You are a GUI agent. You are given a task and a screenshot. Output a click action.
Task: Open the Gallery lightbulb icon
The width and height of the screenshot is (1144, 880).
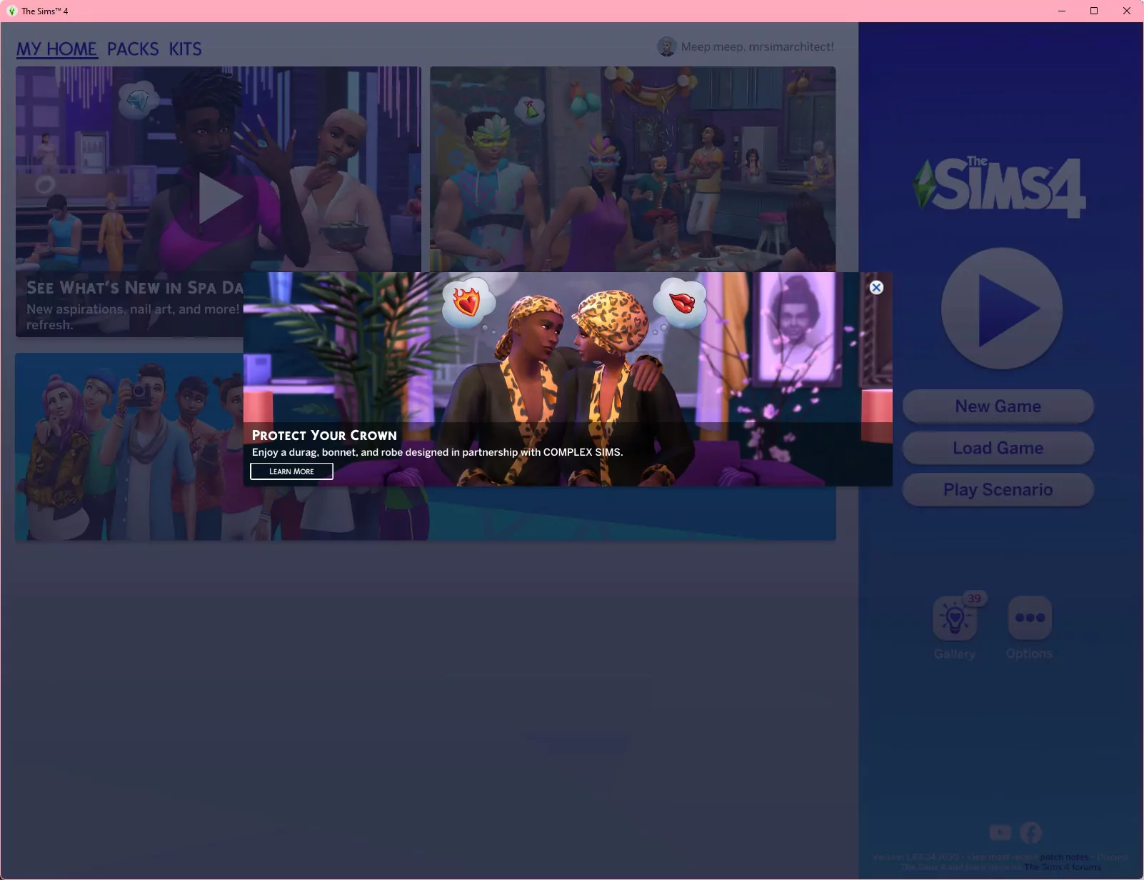tap(955, 618)
